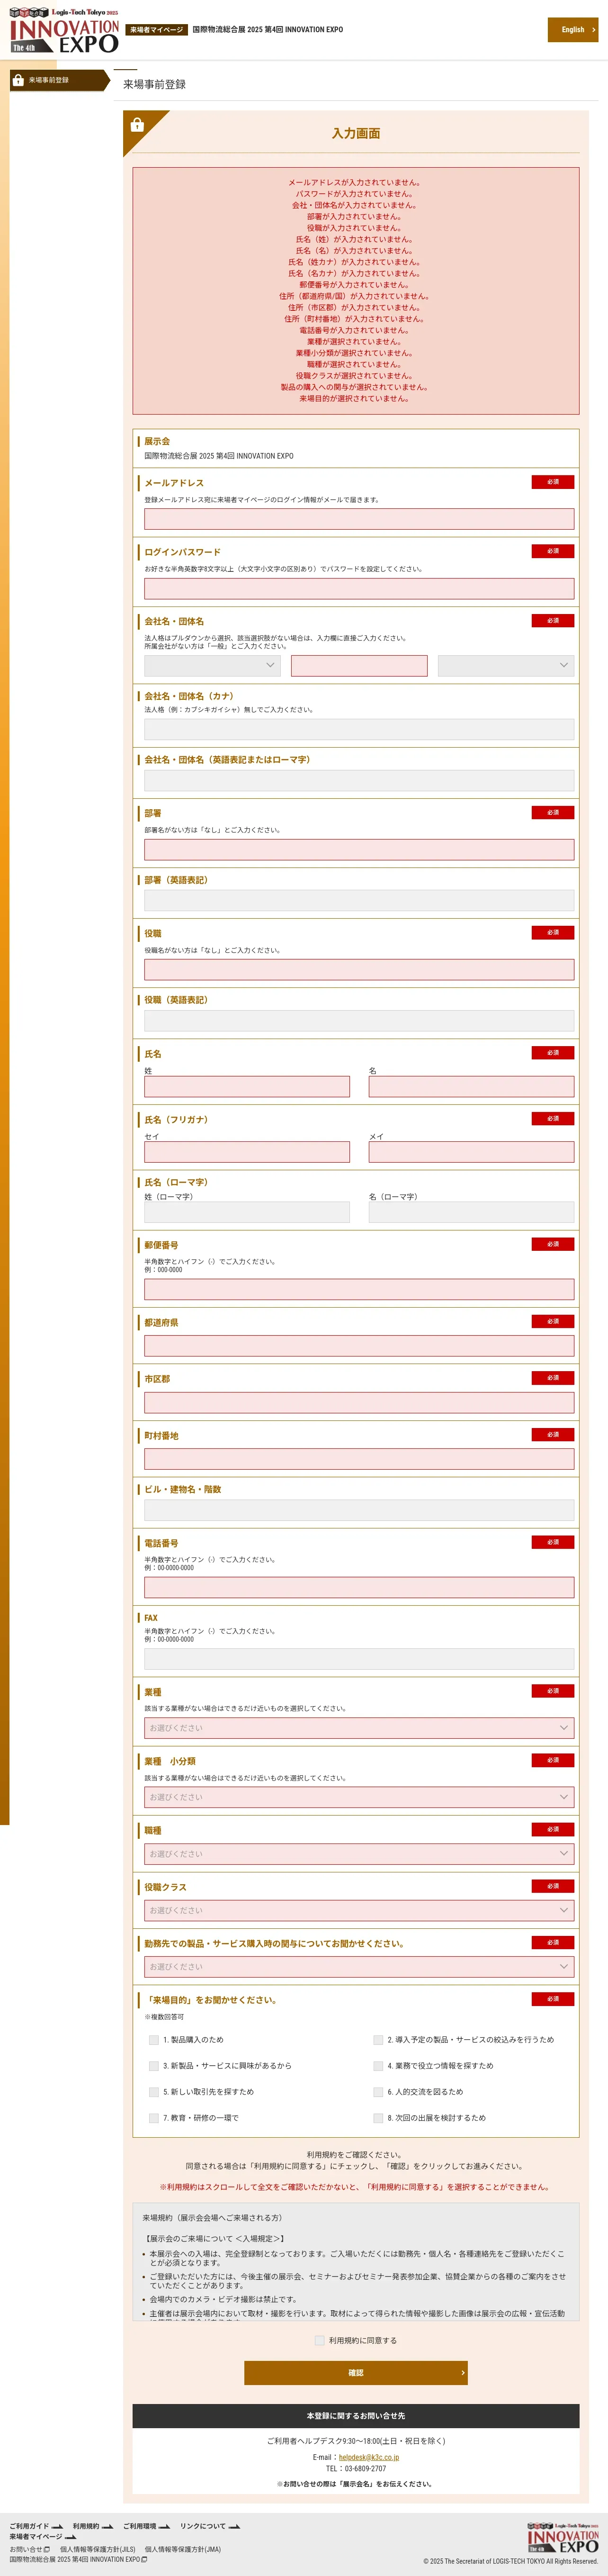Focus the 市区郡 input field
Screen dimensions: 608x2576
pos(359,1403)
